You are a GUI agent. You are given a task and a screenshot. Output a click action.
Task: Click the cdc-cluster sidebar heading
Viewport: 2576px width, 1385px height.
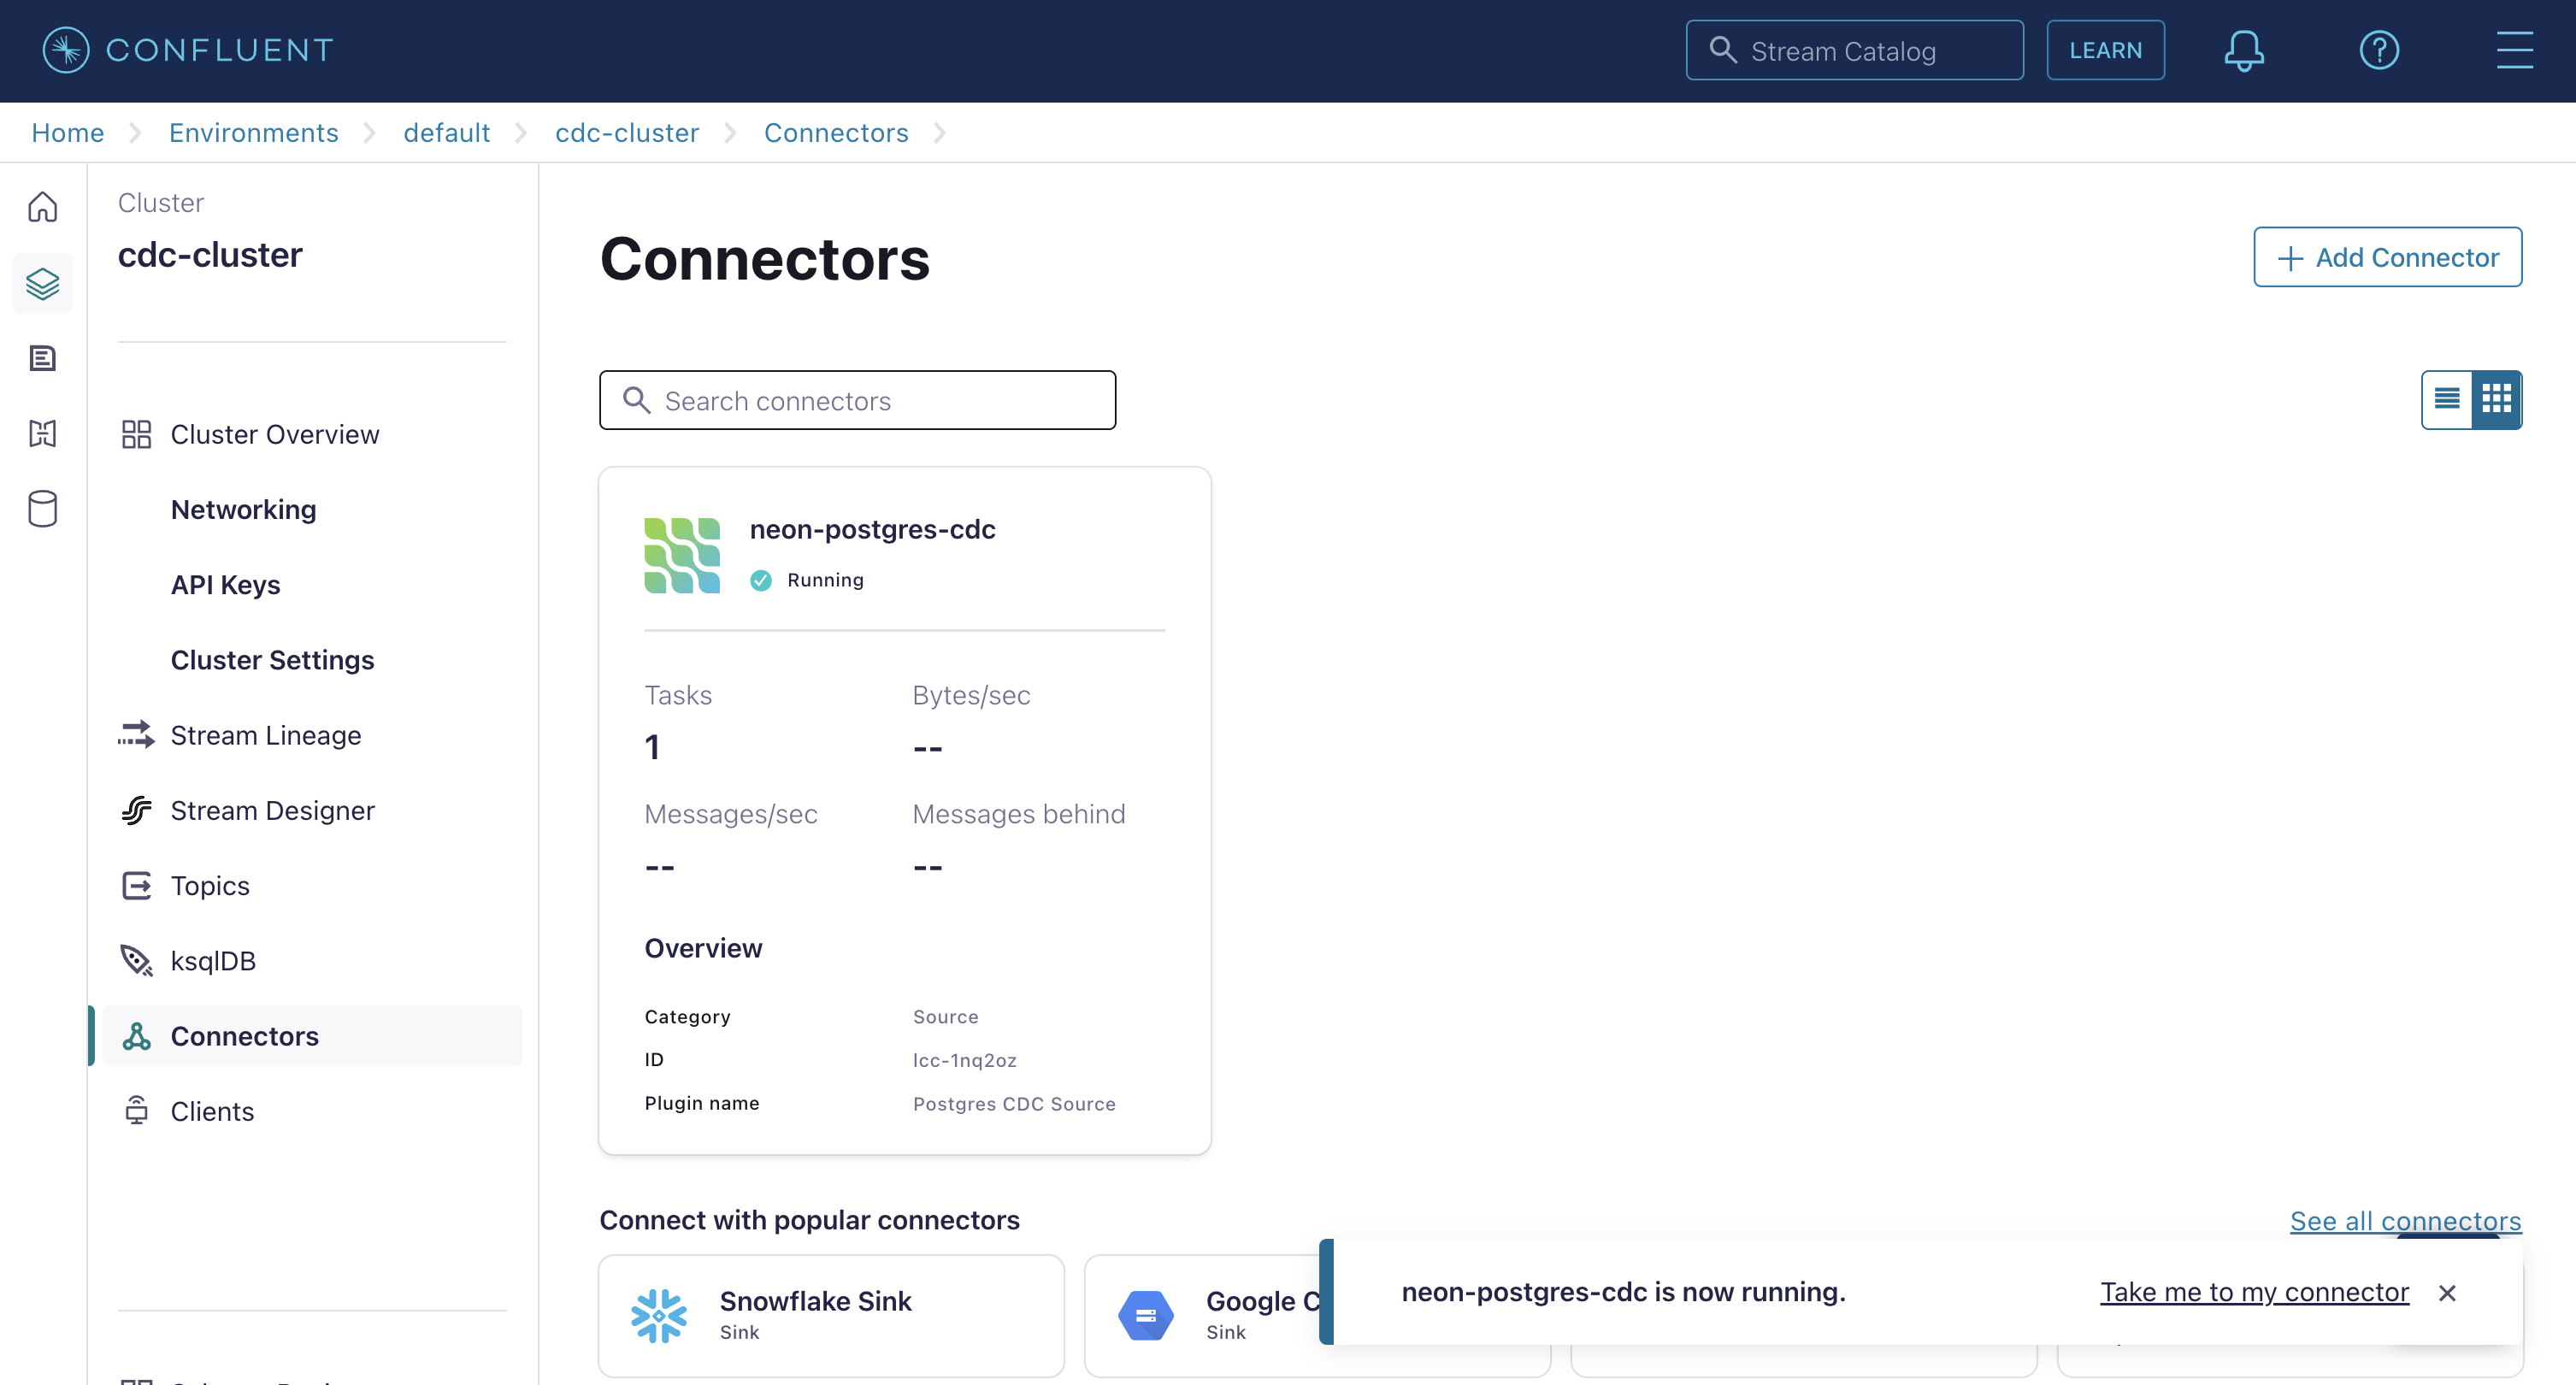pyautogui.click(x=210, y=255)
